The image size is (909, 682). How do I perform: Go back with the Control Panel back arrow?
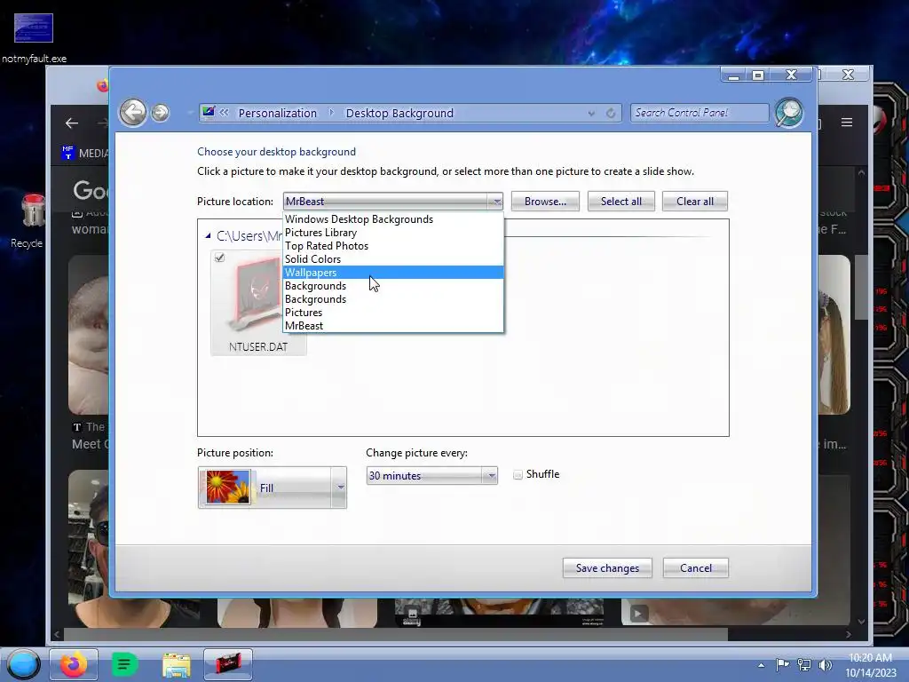click(133, 113)
